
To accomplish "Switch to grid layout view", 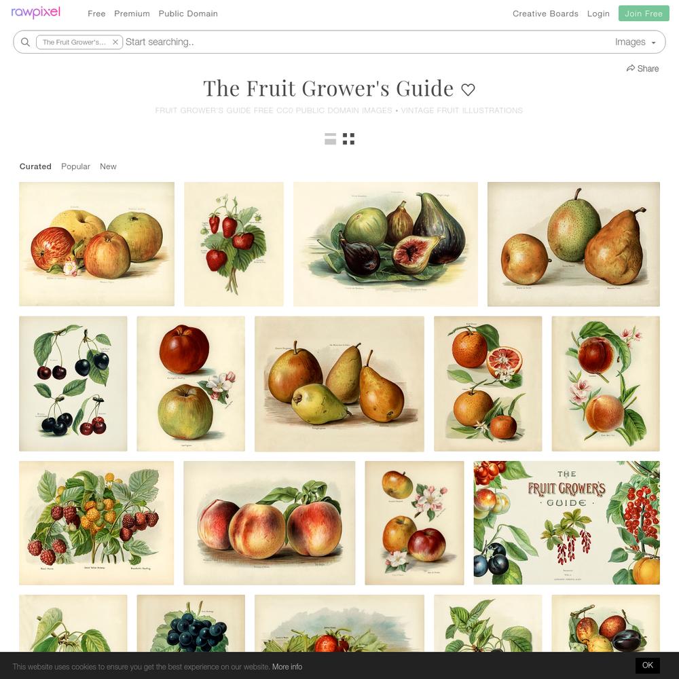I will pyautogui.click(x=348, y=139).
